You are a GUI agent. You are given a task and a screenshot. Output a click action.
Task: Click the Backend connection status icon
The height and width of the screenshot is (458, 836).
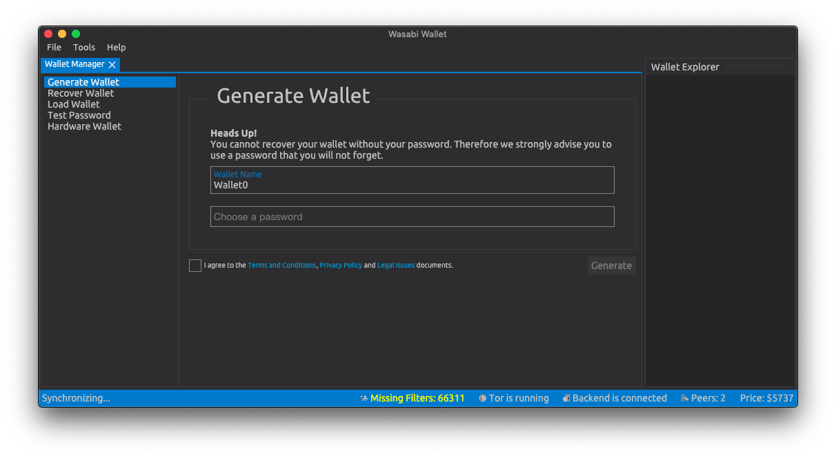[566, 399]
